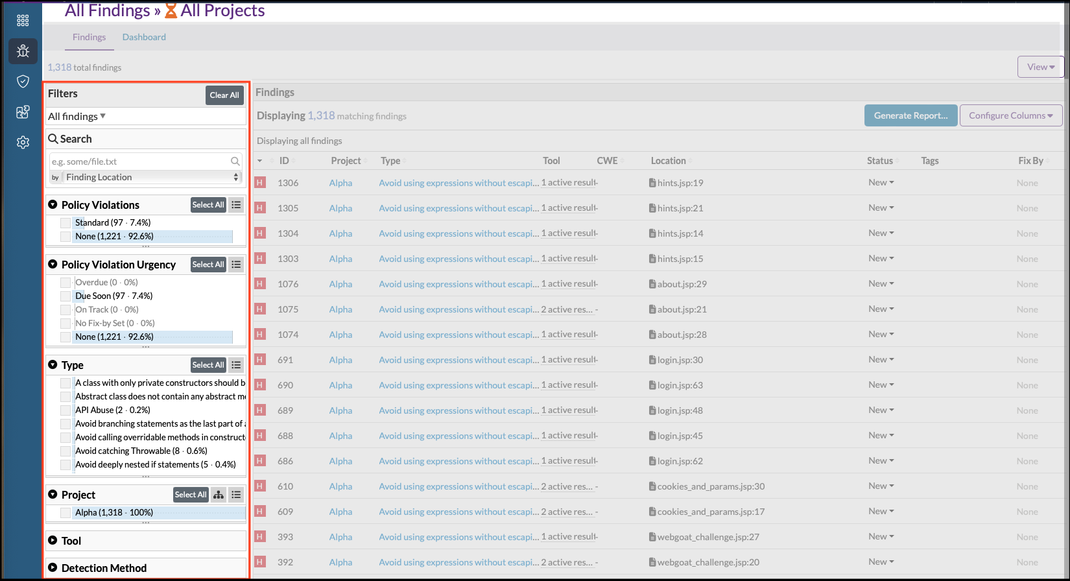Open the gear Settings sidebar icon
This screenshot has width=1070, height=581.
coord(23,142)
